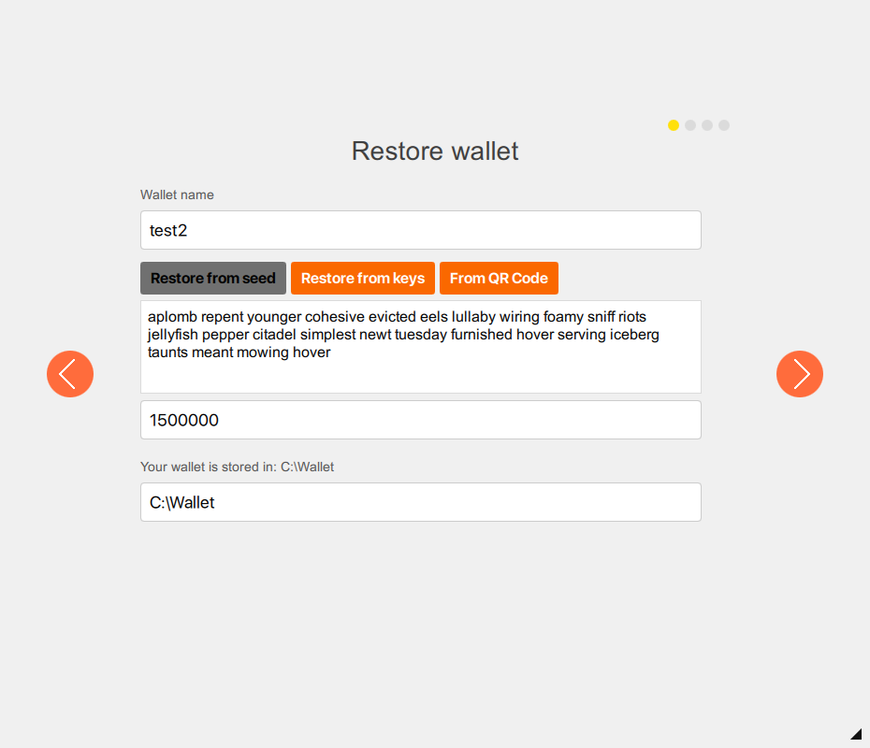Click the mnemonic seed text area
The image size is (870, 748).
pos(420,346)
